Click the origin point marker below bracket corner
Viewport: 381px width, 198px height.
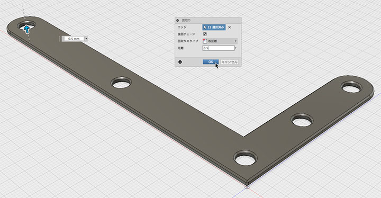[x=247, y=187]
